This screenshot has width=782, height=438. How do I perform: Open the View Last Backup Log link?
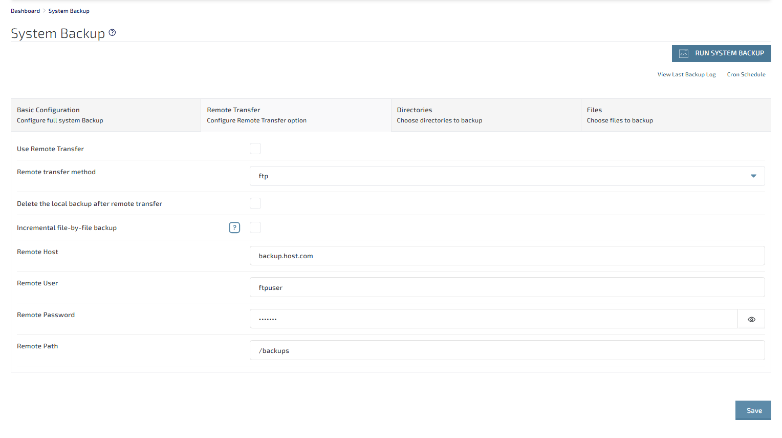point(686,75)
